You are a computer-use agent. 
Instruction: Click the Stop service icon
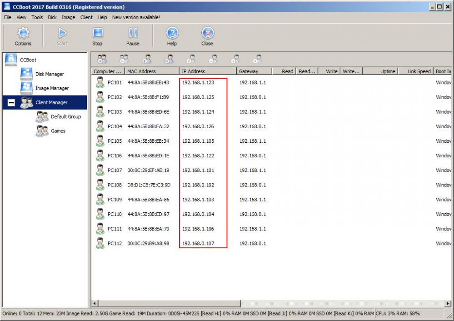98,33
